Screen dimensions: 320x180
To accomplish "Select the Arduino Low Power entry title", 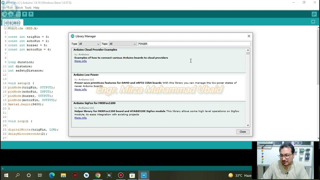I will (x=86, y=75).
